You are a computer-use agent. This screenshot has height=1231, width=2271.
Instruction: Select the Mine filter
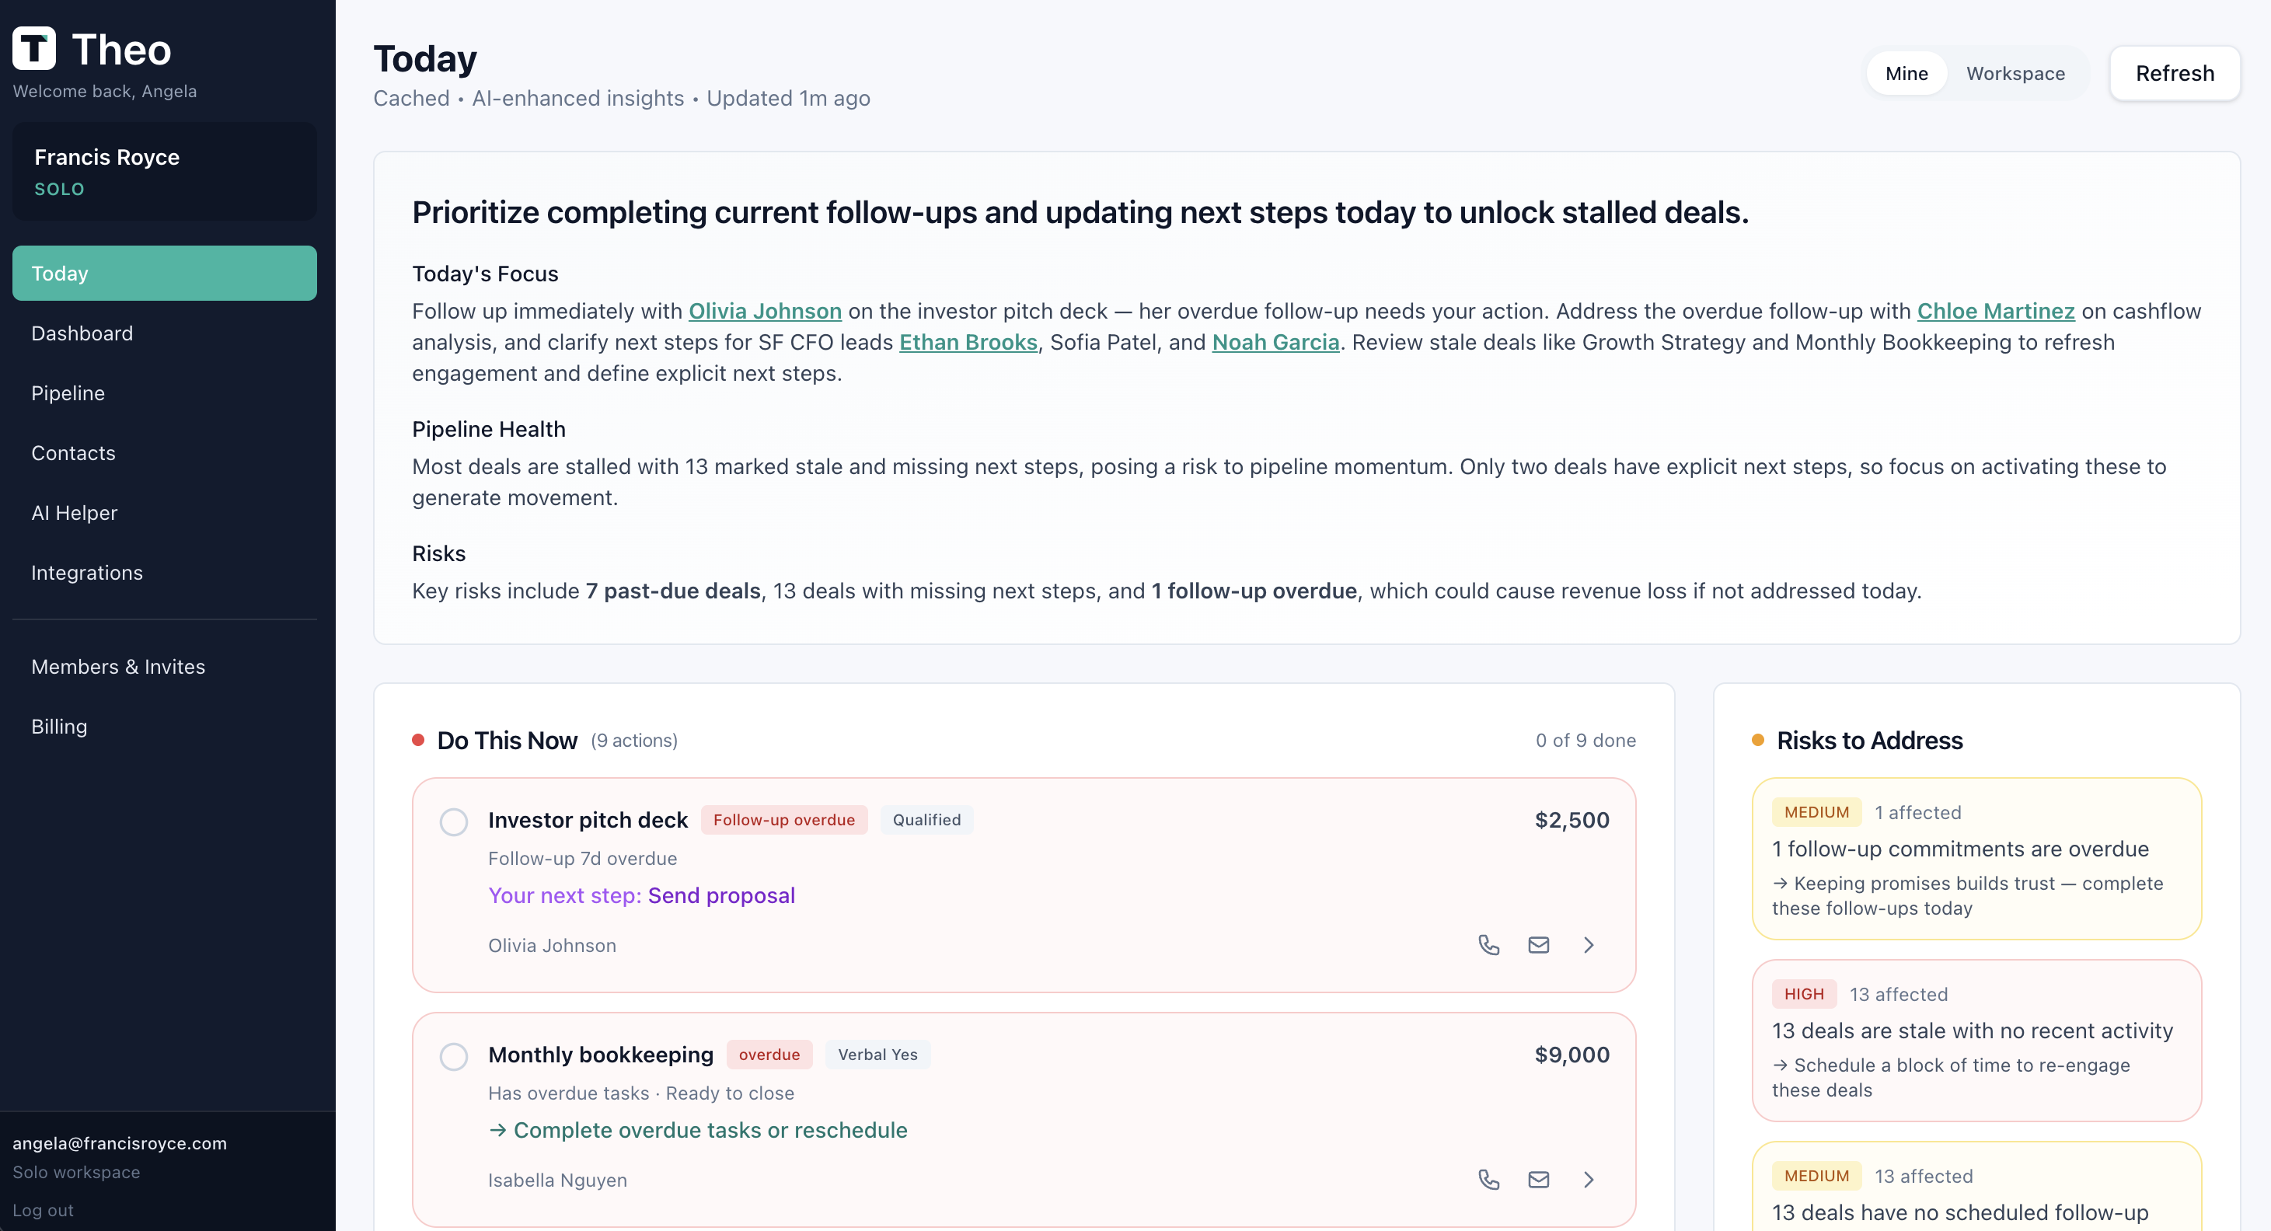tap(1906, 73)
